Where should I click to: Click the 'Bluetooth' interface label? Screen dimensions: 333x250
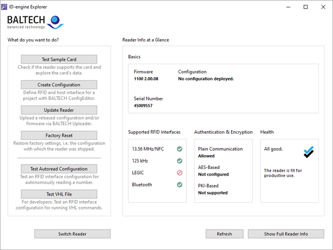point(142,185)
